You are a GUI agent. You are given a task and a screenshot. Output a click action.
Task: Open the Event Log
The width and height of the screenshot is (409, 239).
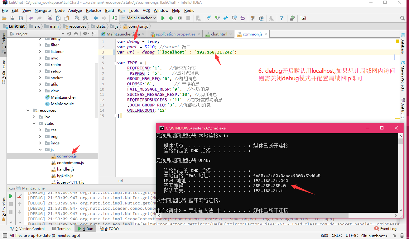385,228
